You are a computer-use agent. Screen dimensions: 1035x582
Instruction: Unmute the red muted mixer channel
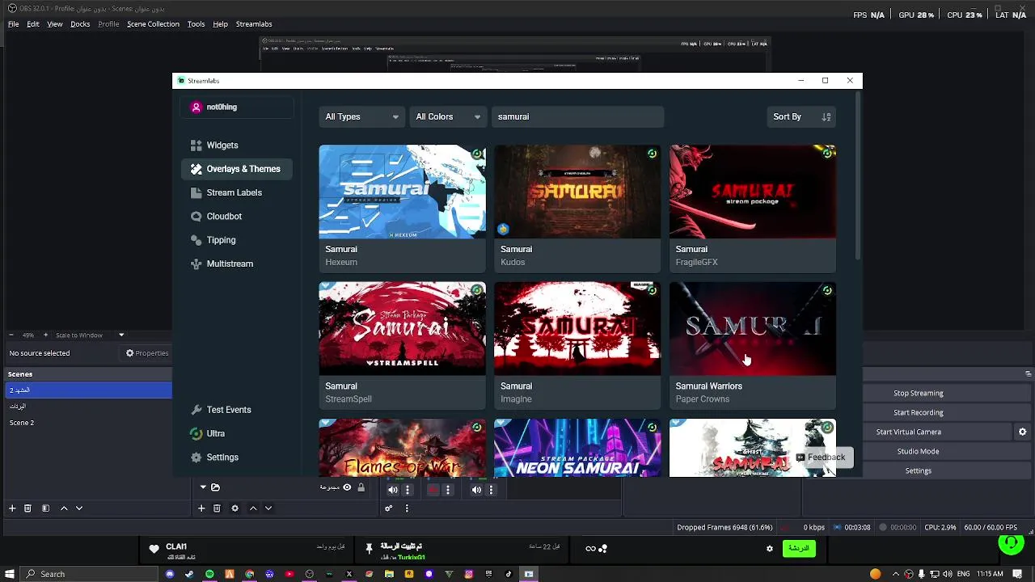pos(433,490)
